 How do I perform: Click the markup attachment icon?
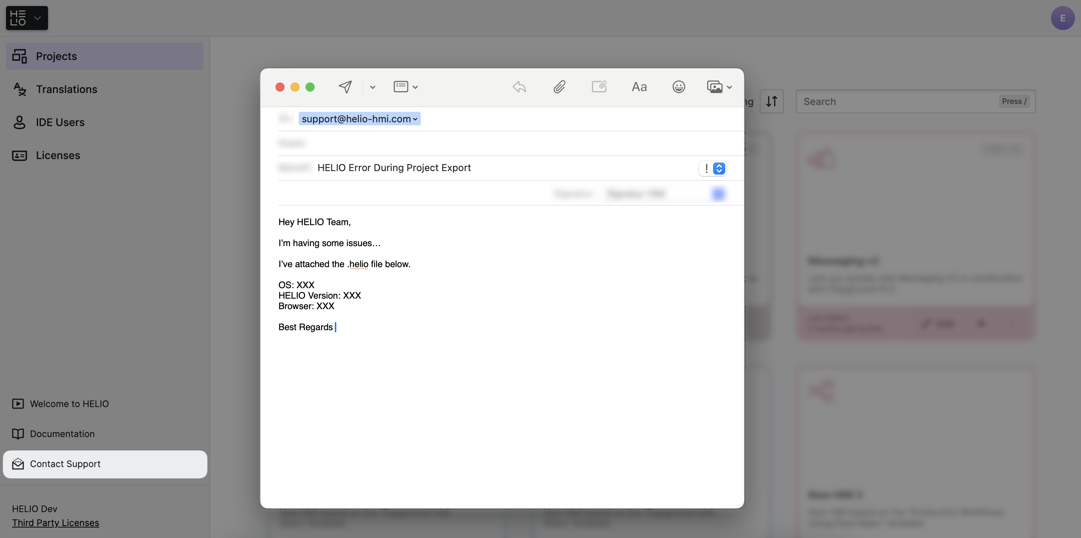[599, 87]
